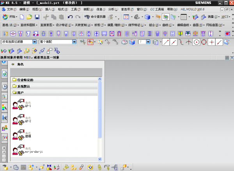Screen dimensions: 234x171
Task: Click the roles list vertical scrollbar thumb
Action: click(100, 109)
